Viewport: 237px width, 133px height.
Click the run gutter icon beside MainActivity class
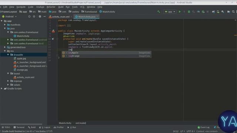[53, 31]
